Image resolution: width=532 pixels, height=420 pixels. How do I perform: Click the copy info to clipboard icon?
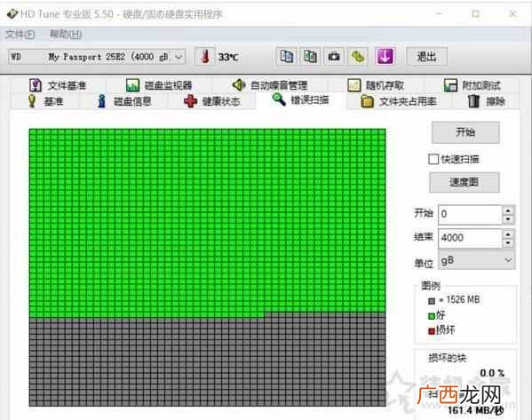coord(287,56)
